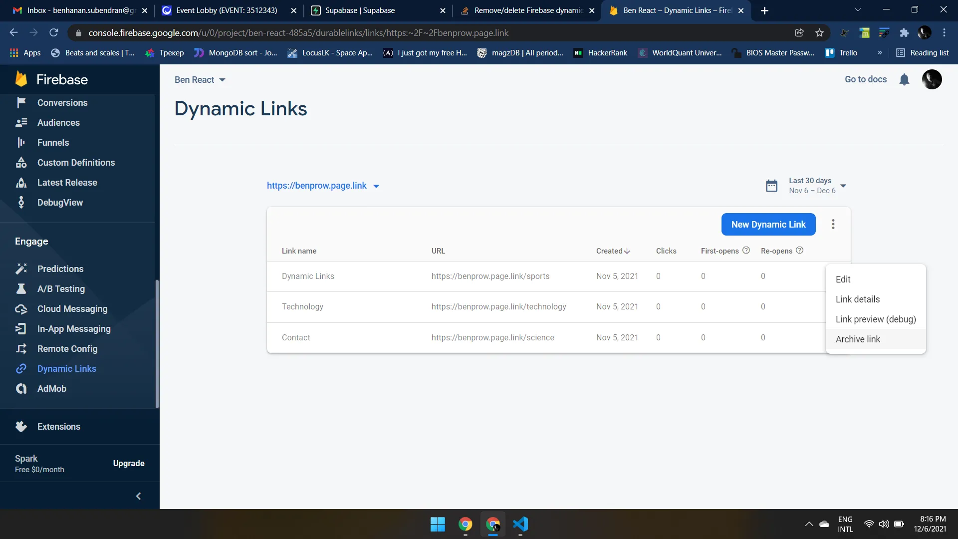This screenshot has height=539, width=958.
Task: Click the New Dynamic Link button
Action: pyautogui.click(x=768, y=225)
